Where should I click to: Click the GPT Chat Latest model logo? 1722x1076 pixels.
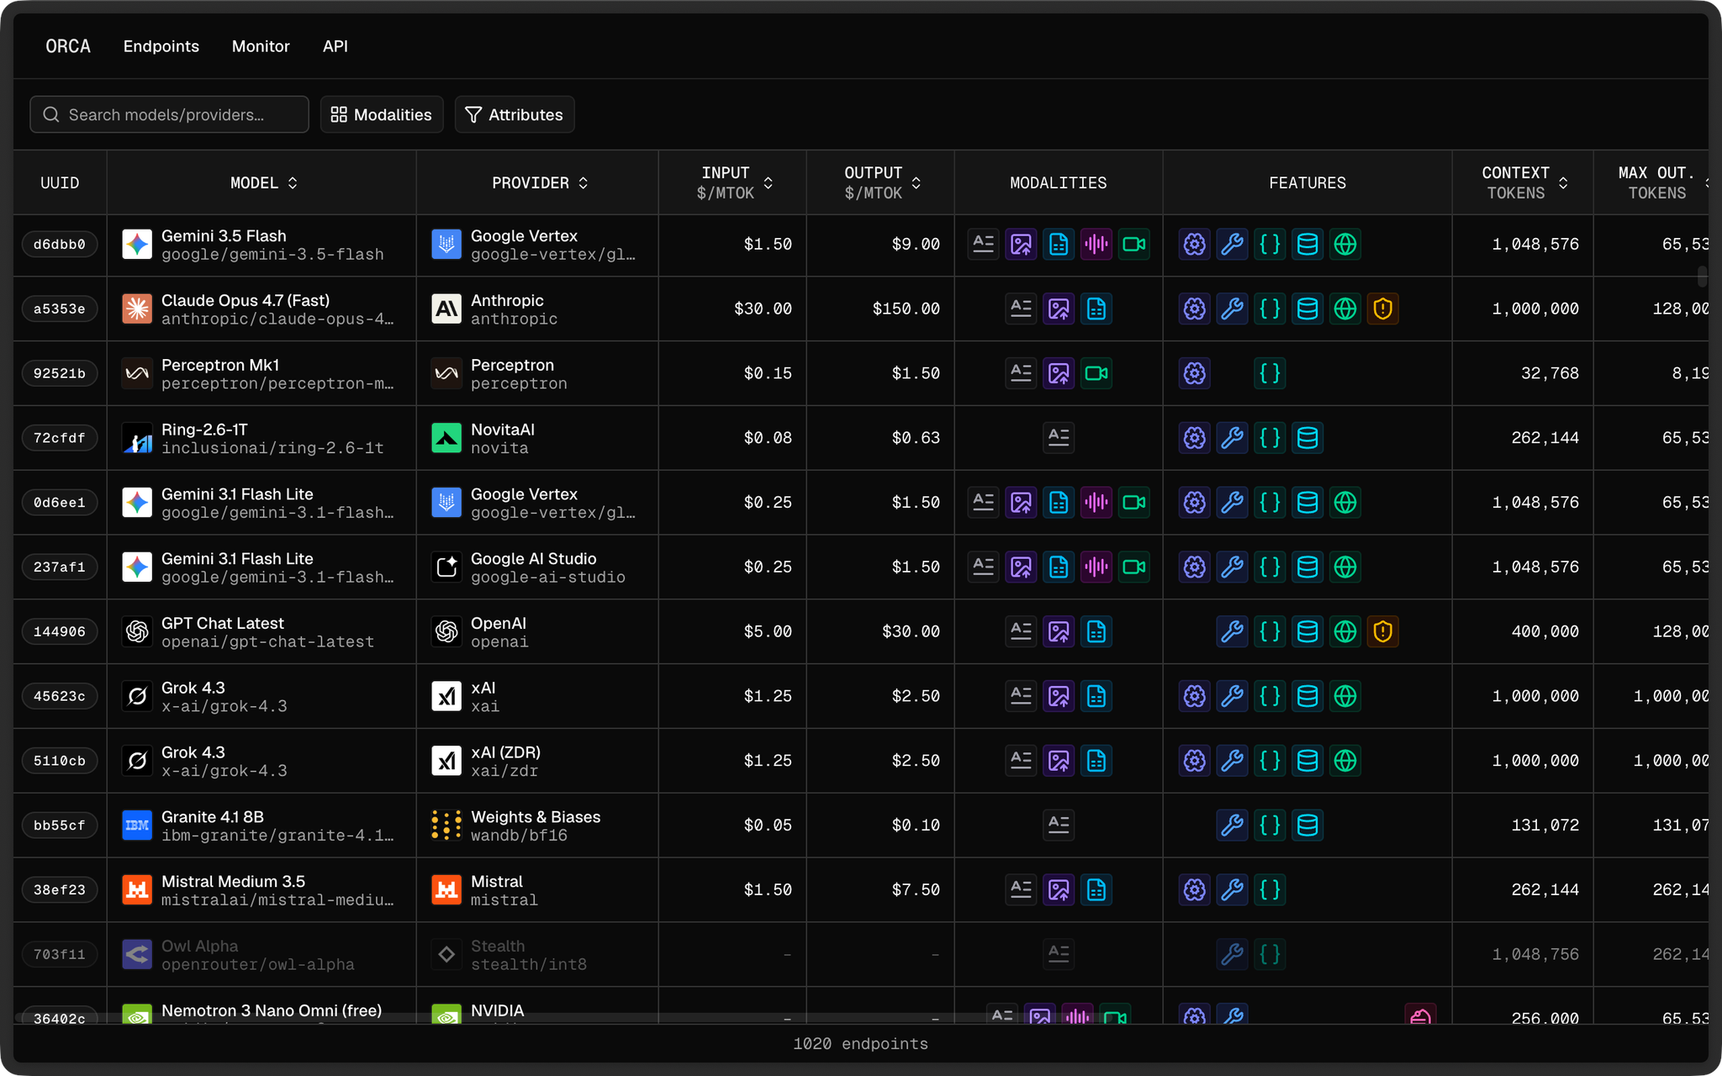pyautogui.click(x=137, y=631)
